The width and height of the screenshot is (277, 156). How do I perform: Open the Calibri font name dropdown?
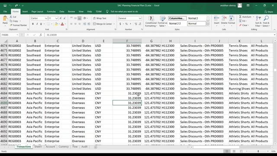pyautogui.click(x=46, y=18)
